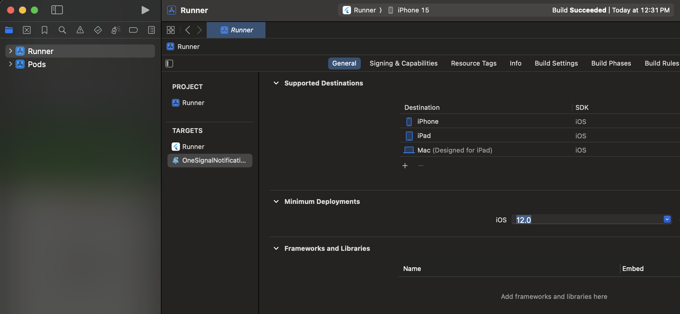Open the Test navigator diamond icon
This screenshot has width=680, height=314.
pyautogui.click(x=98, y=30)
